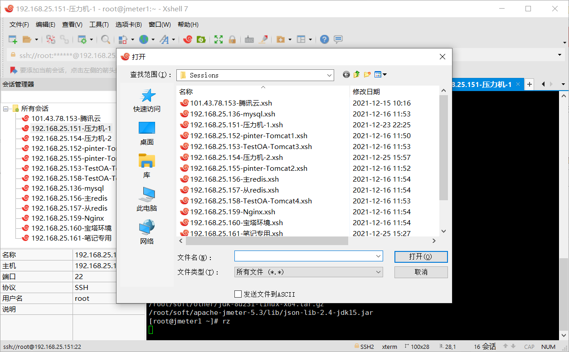The height and width of the screenshot is (352, 569).
Task: Select 192.168.25.154-压力机-2 in session tree
Action: tap(71, 139)
